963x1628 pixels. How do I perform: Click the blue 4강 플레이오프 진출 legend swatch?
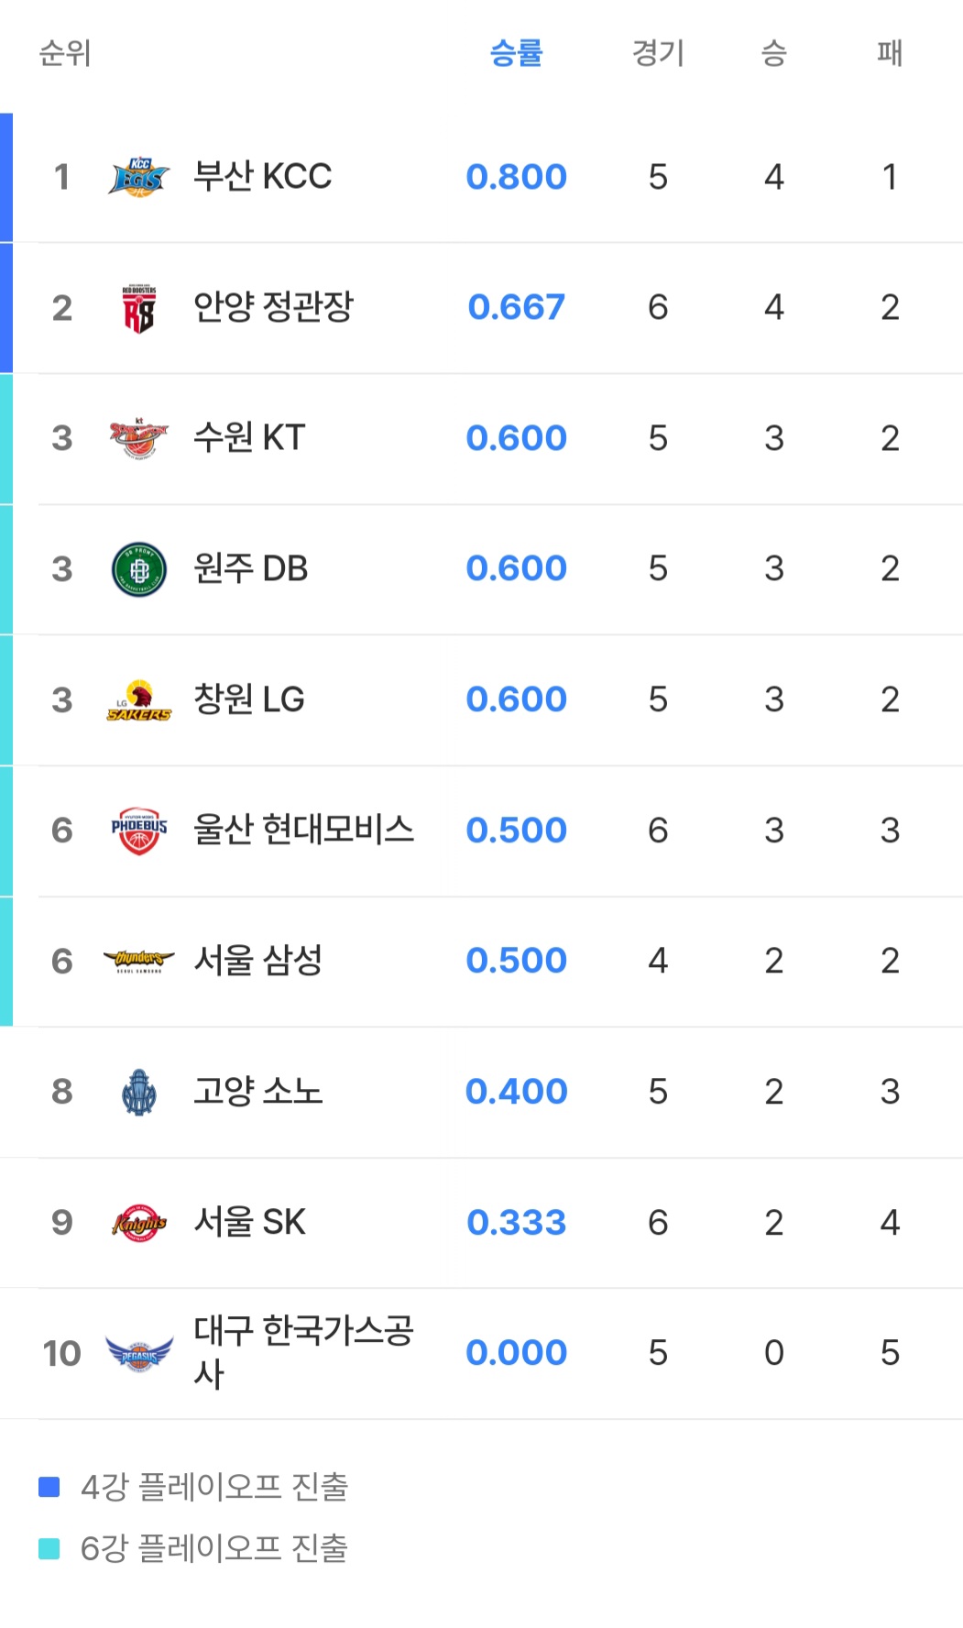(x=49, y=1487)
